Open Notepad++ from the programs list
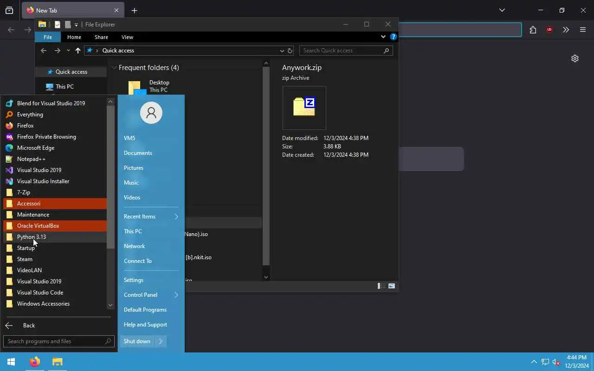 (55, 159)
